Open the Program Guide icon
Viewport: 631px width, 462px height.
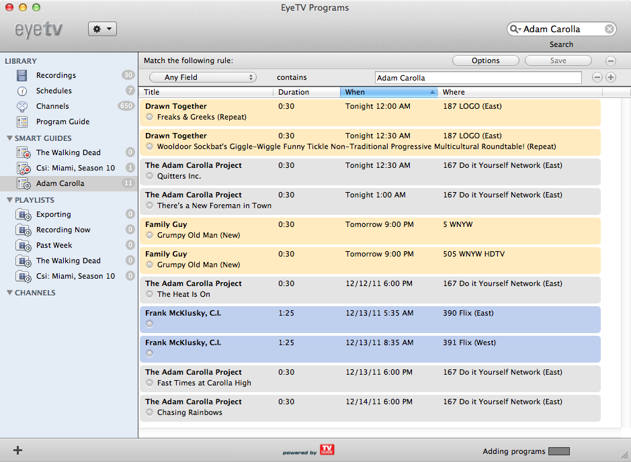pos(23,122)
